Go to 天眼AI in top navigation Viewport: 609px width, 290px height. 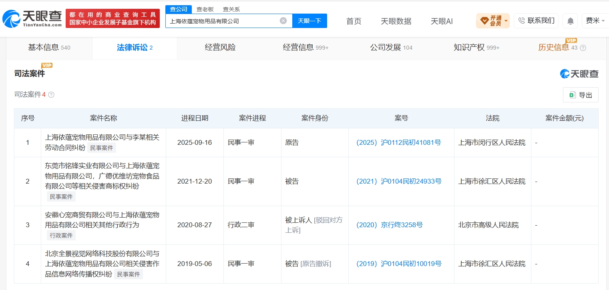pyautogui.click(x=442, y=21)
